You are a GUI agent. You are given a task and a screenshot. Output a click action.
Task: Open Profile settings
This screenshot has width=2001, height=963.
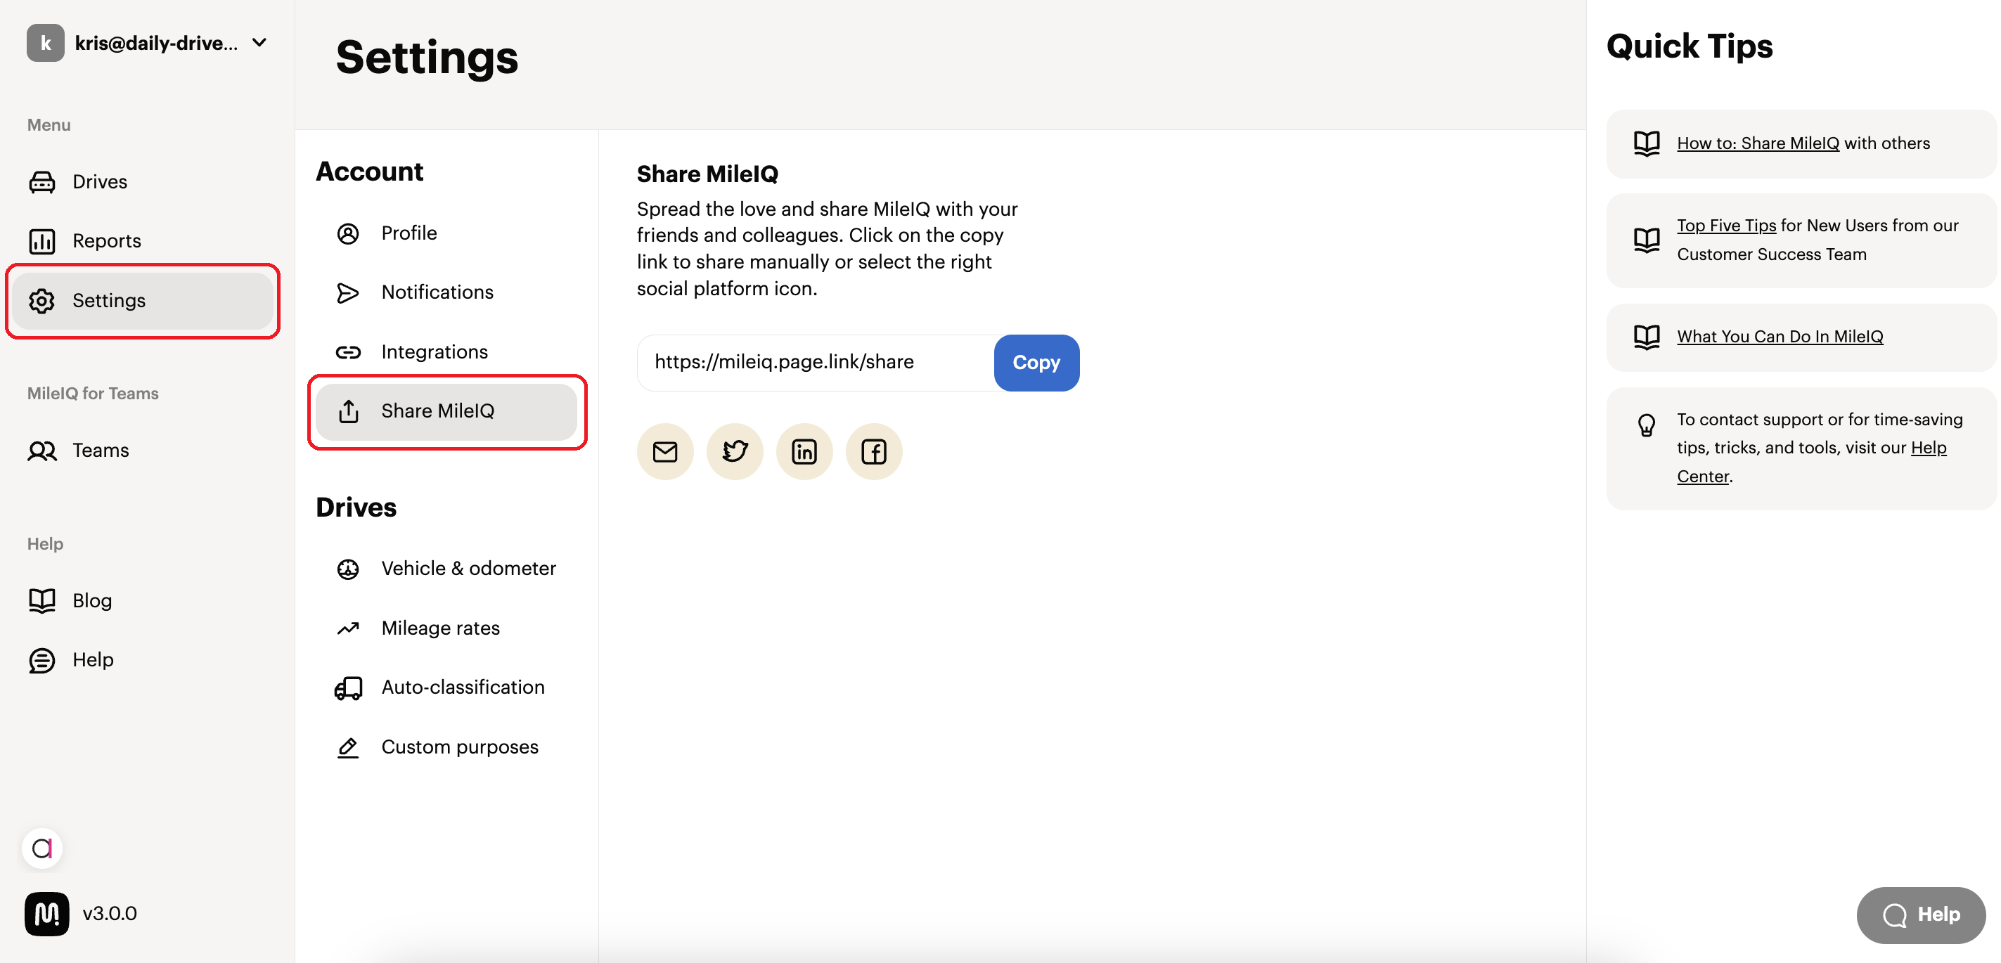click(x=446, y=233)
